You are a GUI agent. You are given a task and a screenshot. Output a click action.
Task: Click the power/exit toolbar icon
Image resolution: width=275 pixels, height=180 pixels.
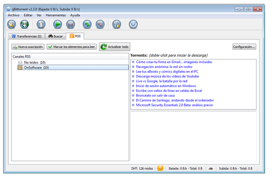pos(133,24)
